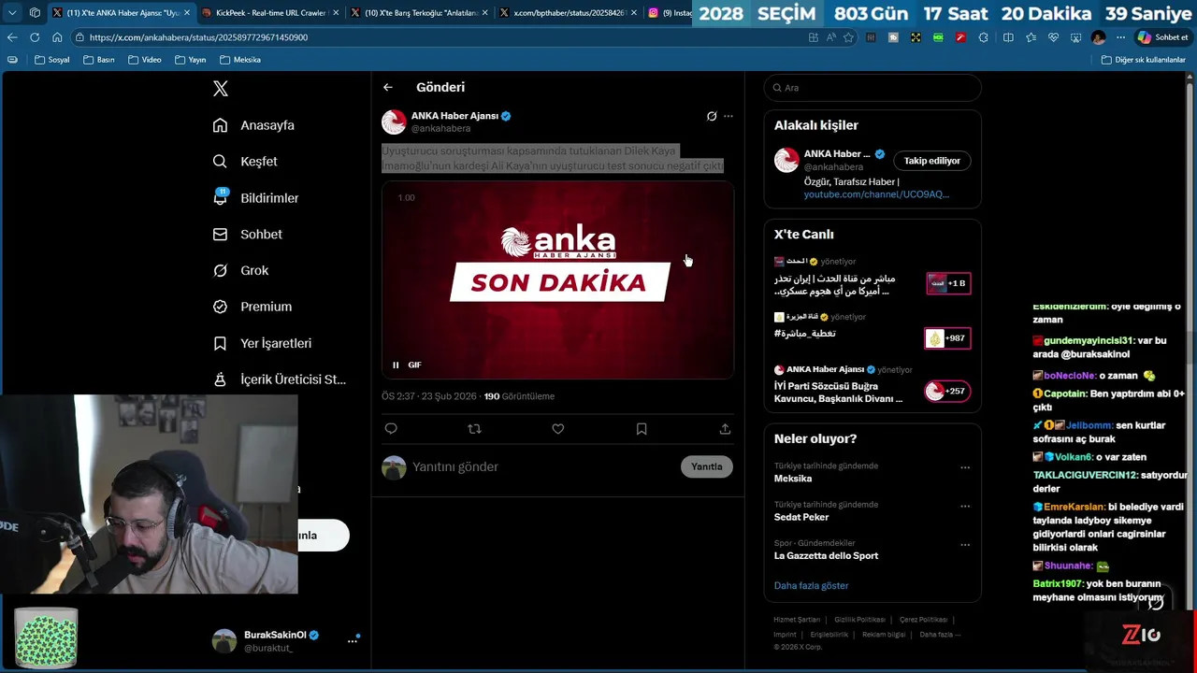Like the post with heart icon
Screen dimensions: 1197x673
click(x=557, y=428)
